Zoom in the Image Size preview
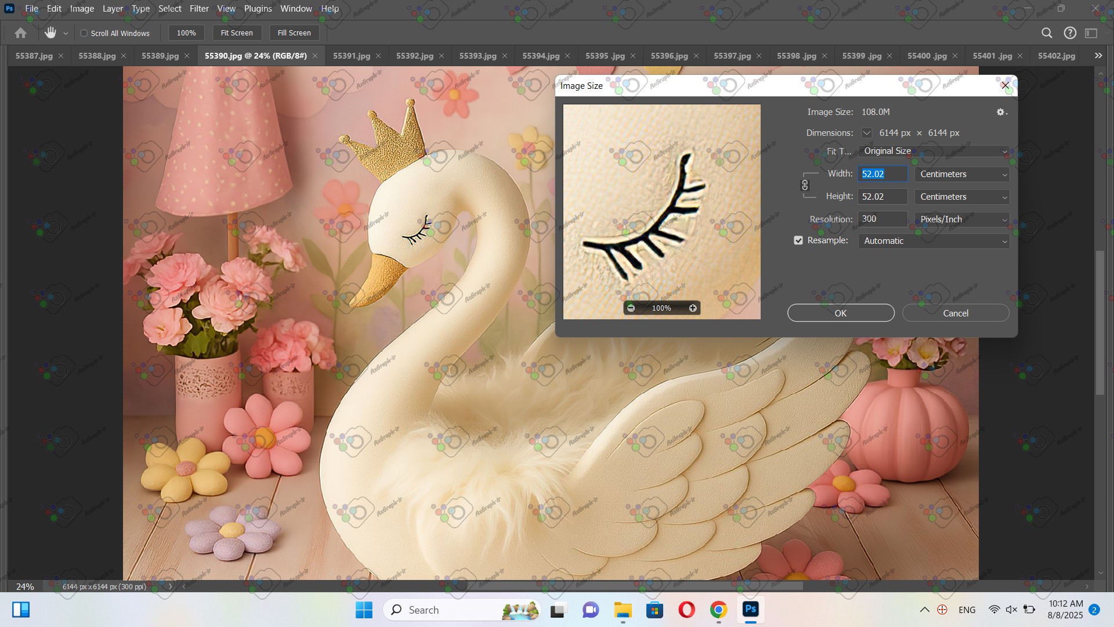This screenshot has height=627, width=1114. click(693, 308)
